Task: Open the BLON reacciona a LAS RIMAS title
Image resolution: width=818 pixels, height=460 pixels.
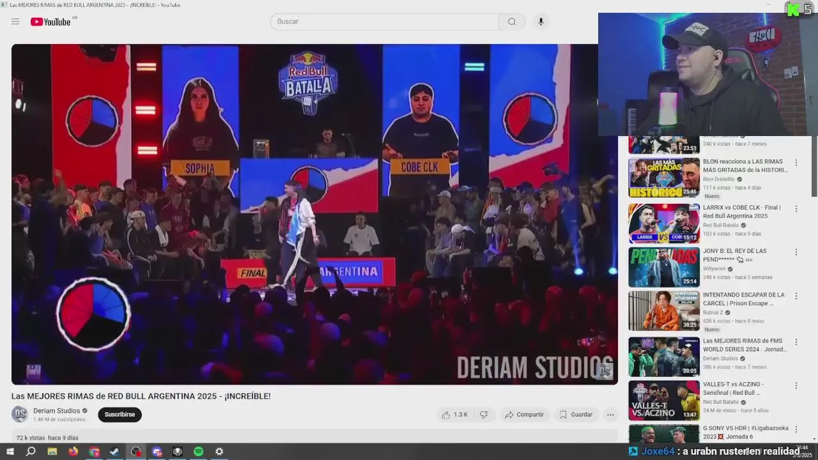Action: (745, 166)
